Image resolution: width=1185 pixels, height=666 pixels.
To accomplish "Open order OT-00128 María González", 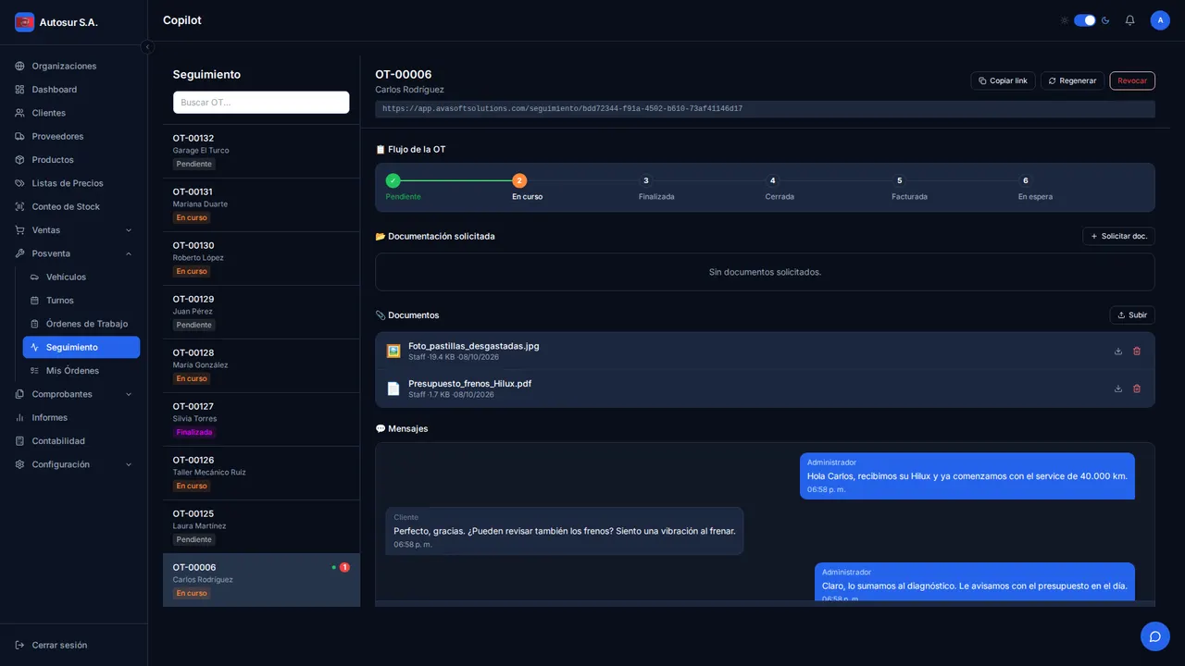I will click(x=261, y=365).
